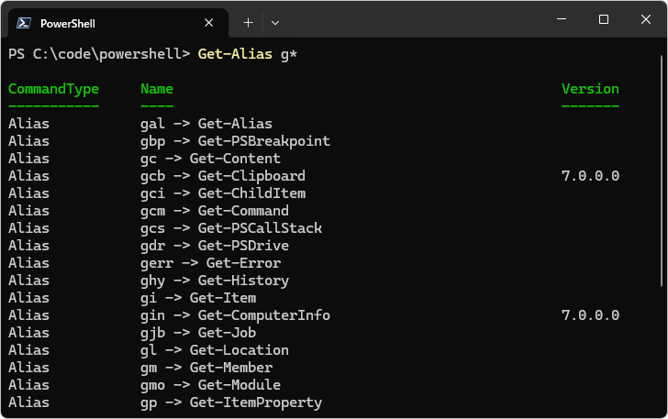The width and height of the screenshot is (668, 419).
Task: Click the Name column header
Action: tap(157, 89)
